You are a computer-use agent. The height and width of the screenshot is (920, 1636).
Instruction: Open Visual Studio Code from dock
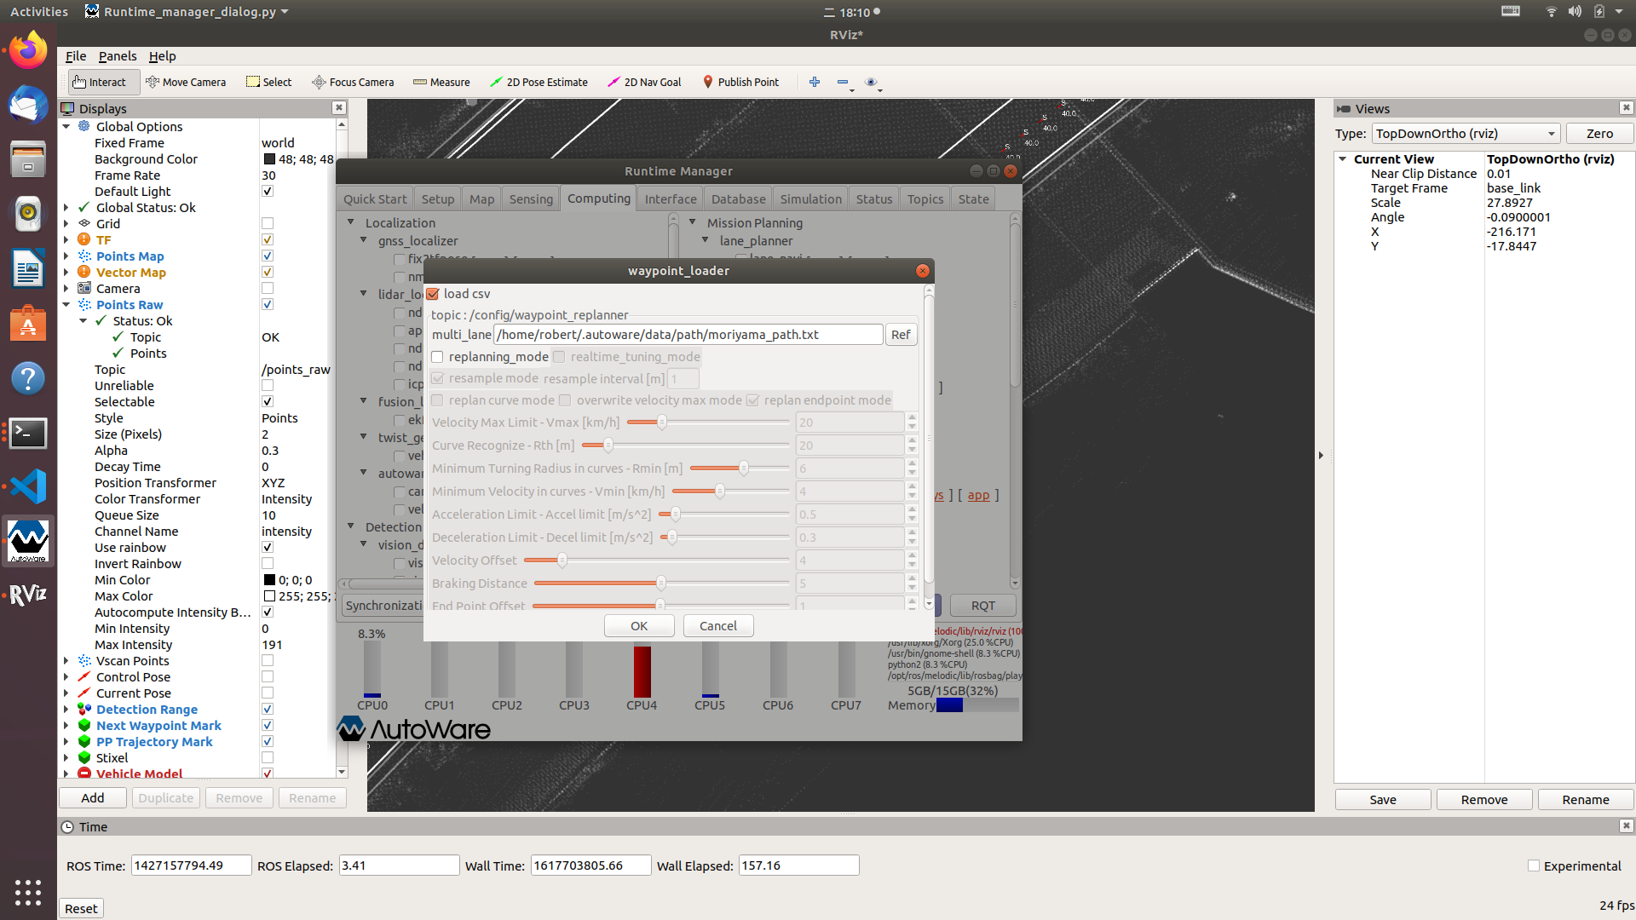pyautogui.click(x=28, y=486)
